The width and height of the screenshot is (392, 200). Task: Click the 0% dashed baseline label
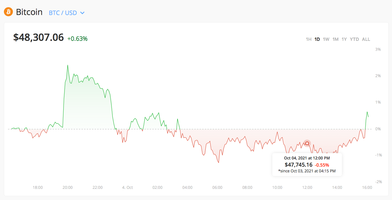[x=378, y=129]
